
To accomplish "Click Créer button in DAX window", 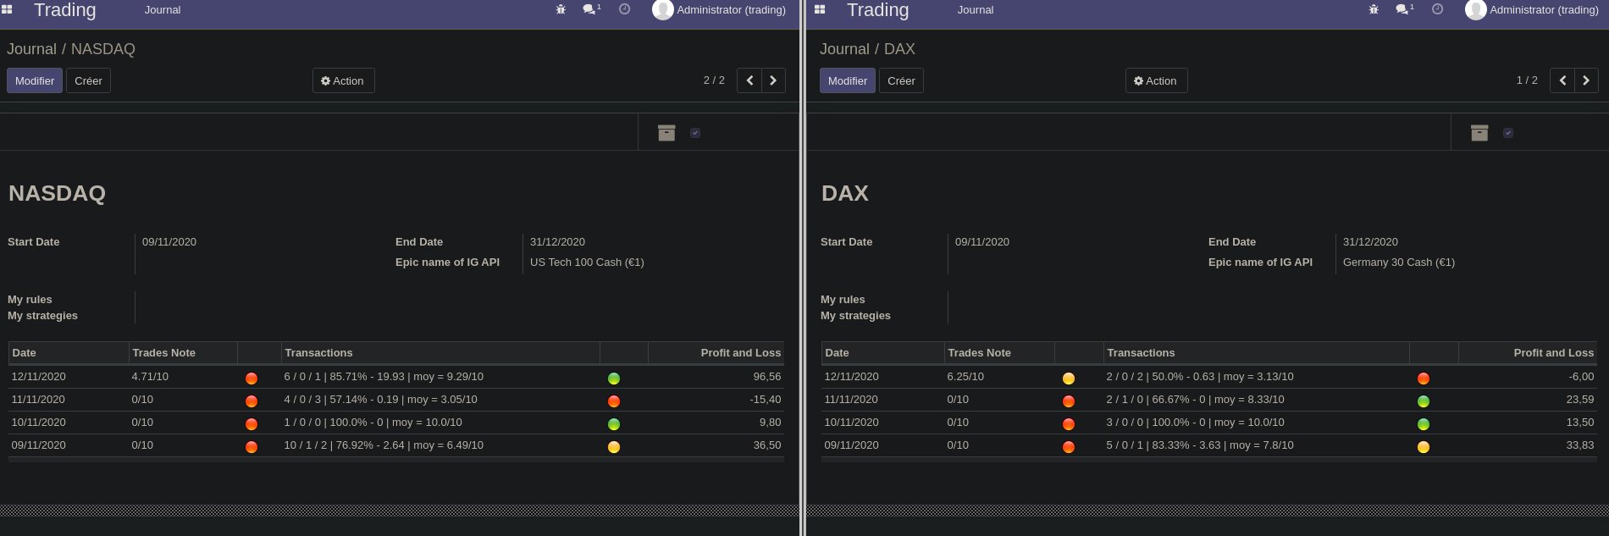I will pyautogui.click(x=901, y=80).
